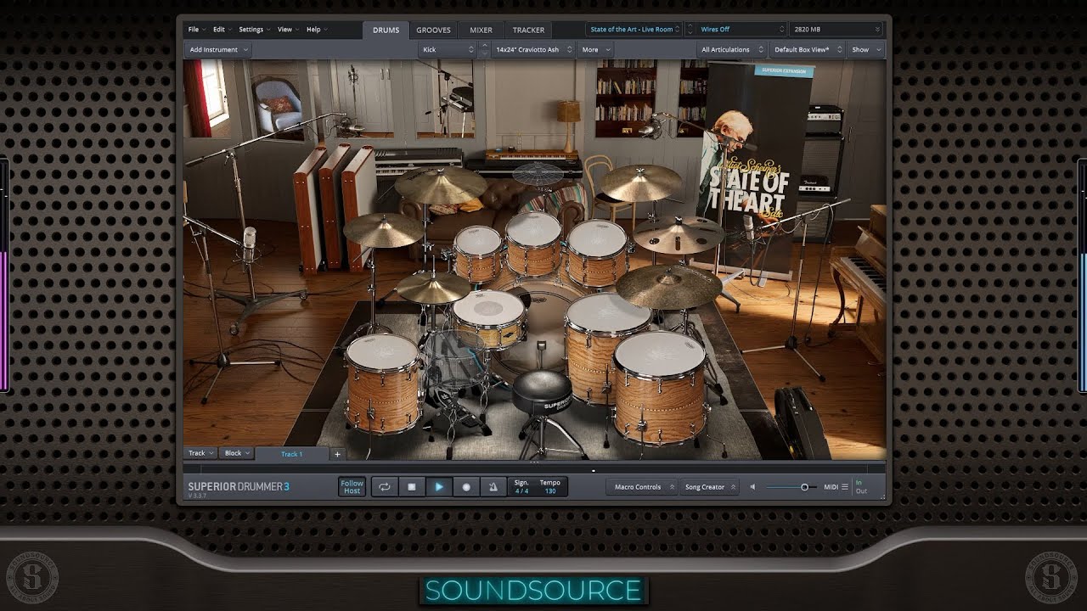Open the File menu
The image size is (1087, 611).
196,30
